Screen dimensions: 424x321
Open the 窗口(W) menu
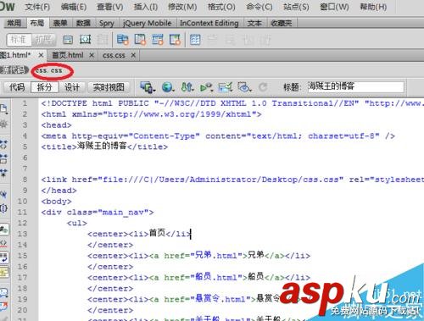click(334, 7)
